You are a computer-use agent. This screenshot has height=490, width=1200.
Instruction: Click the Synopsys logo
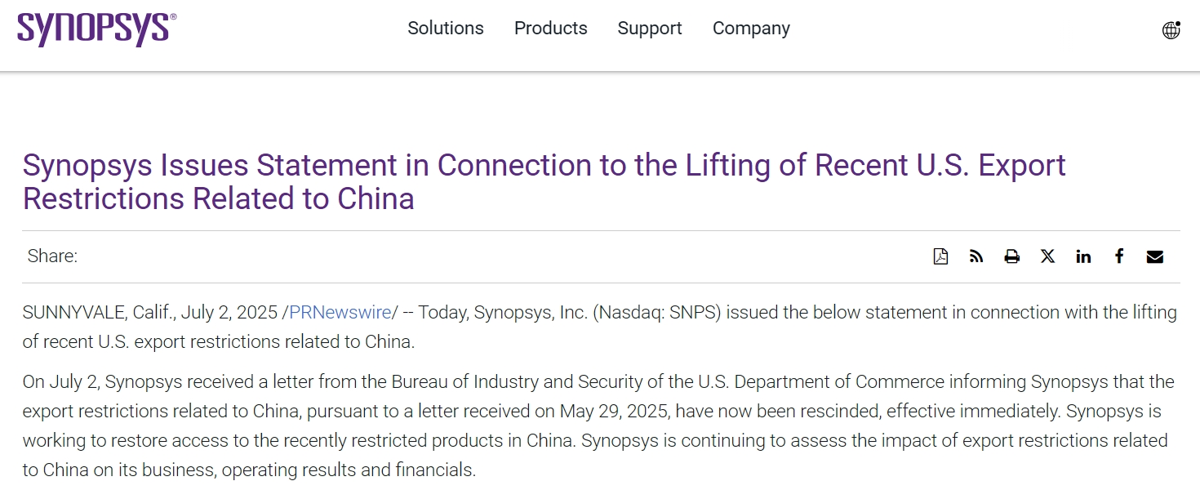96,29
